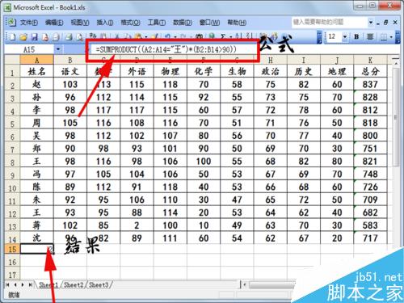Open the font size 12 dropdown
The width and height of the screenshot is (404, 303).
pos(345,36)
